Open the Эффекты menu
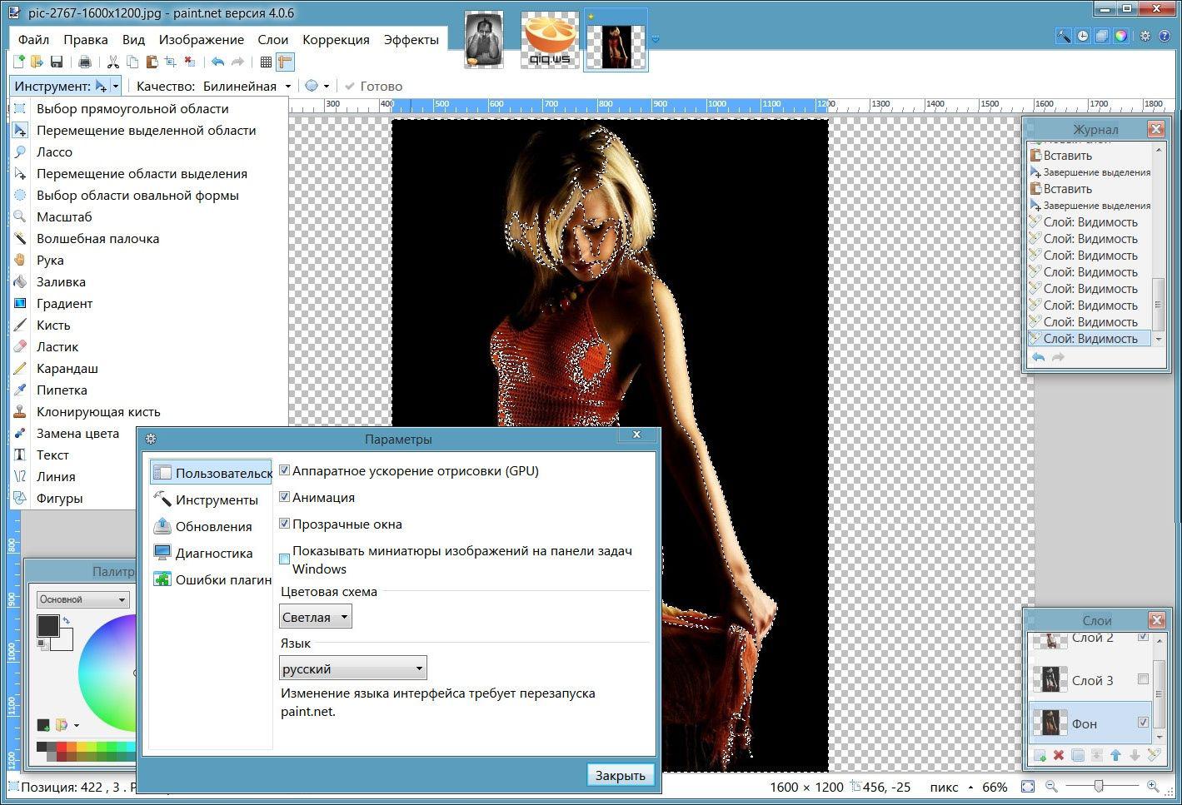Viewport: 1182px width, 805px height. tap(411, 39)
